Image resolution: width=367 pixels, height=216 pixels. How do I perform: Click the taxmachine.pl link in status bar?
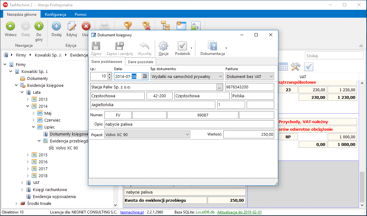132,212
